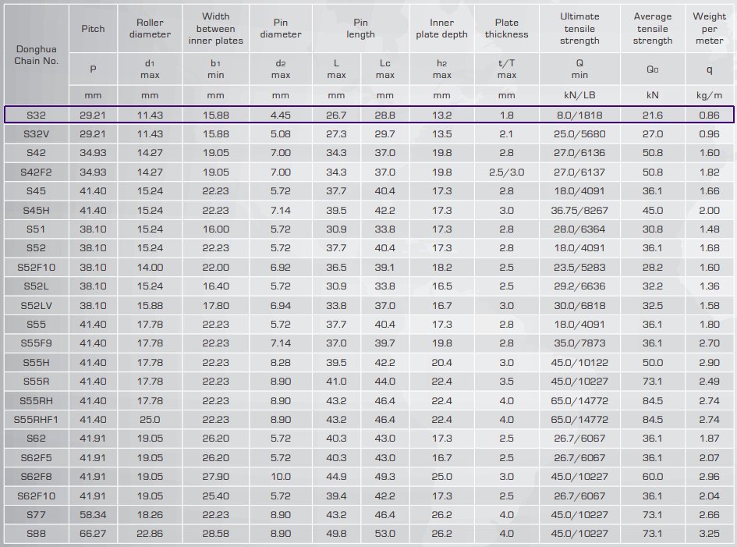Click the 66.27 pitch value
Image resolution: width=737 pixels, height=547 pixels.
pos(93,534)
